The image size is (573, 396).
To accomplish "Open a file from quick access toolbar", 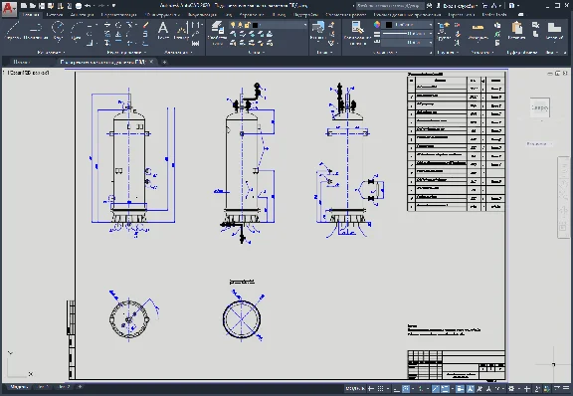I will pyautogui.click(x=33, y=6).
